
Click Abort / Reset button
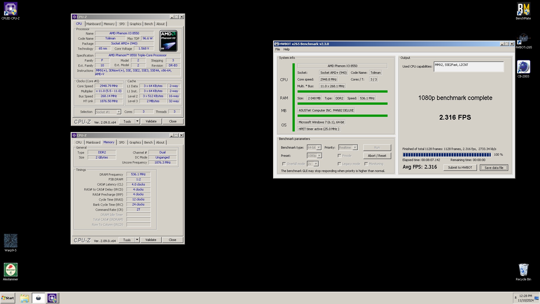(377, 156)
